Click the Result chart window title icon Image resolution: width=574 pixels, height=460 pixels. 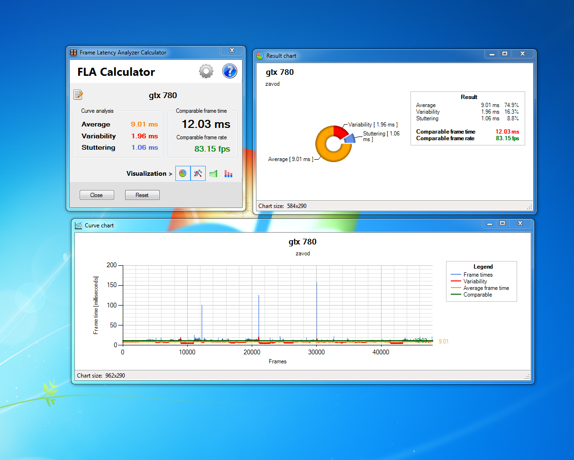pos(260,55)
